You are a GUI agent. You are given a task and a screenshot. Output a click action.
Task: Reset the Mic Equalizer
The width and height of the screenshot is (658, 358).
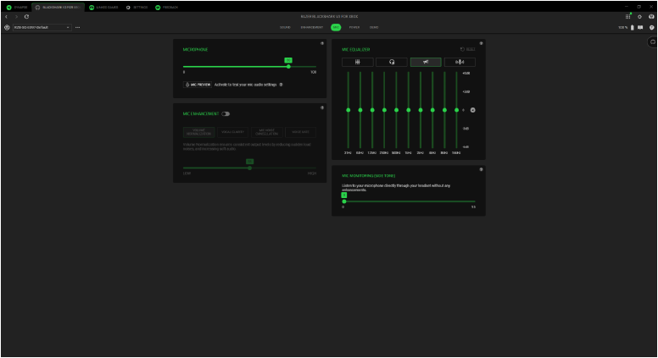[x=467, y=49]
